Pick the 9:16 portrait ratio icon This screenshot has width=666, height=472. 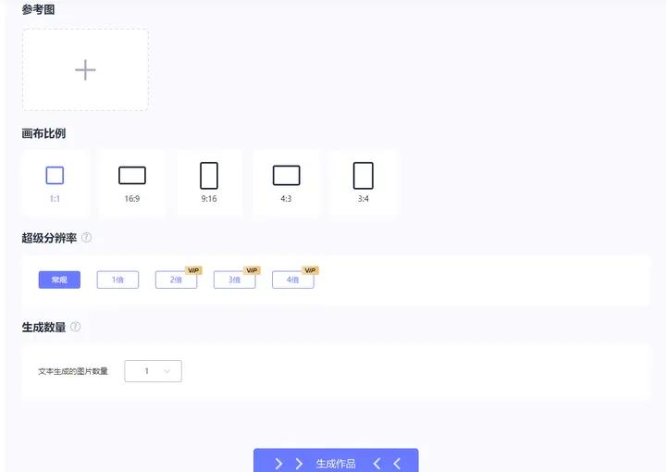pyautogui.click(x=209, y=176)
